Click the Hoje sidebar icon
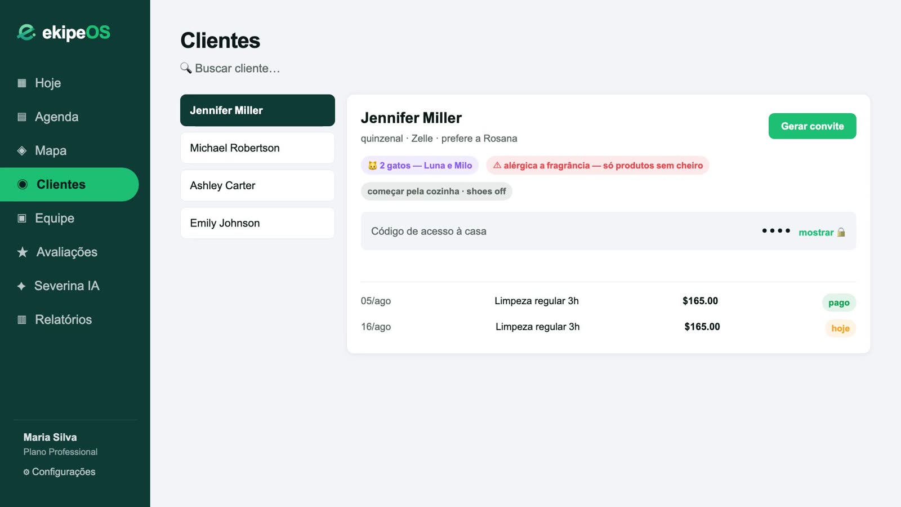 pos(22,83)
